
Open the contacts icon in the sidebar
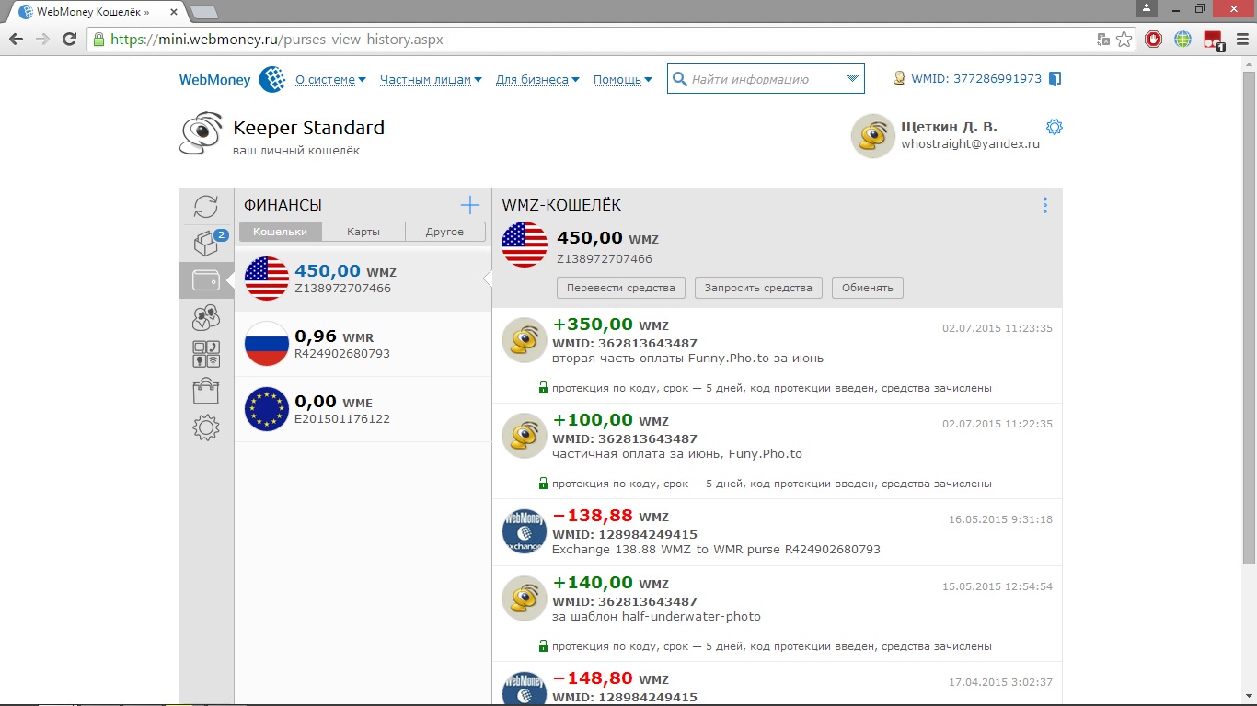tap(206, 317)
